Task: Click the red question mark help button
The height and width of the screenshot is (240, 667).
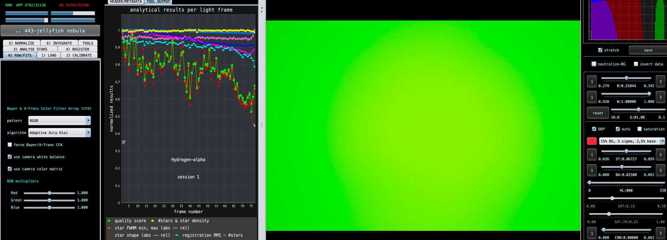Action: [x=592, y=141]
